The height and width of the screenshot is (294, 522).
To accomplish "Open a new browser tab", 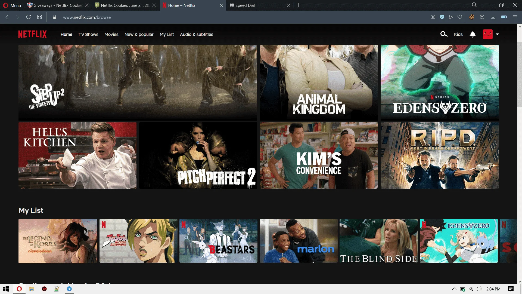I will [x=299, y=5].
